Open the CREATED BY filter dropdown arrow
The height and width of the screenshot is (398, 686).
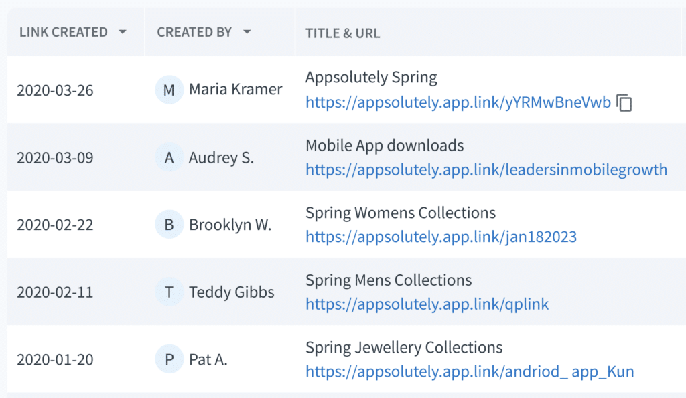tap(247, 31)
